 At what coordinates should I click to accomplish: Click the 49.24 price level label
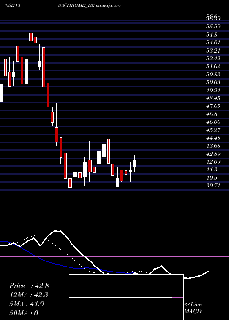click(213, 90)
